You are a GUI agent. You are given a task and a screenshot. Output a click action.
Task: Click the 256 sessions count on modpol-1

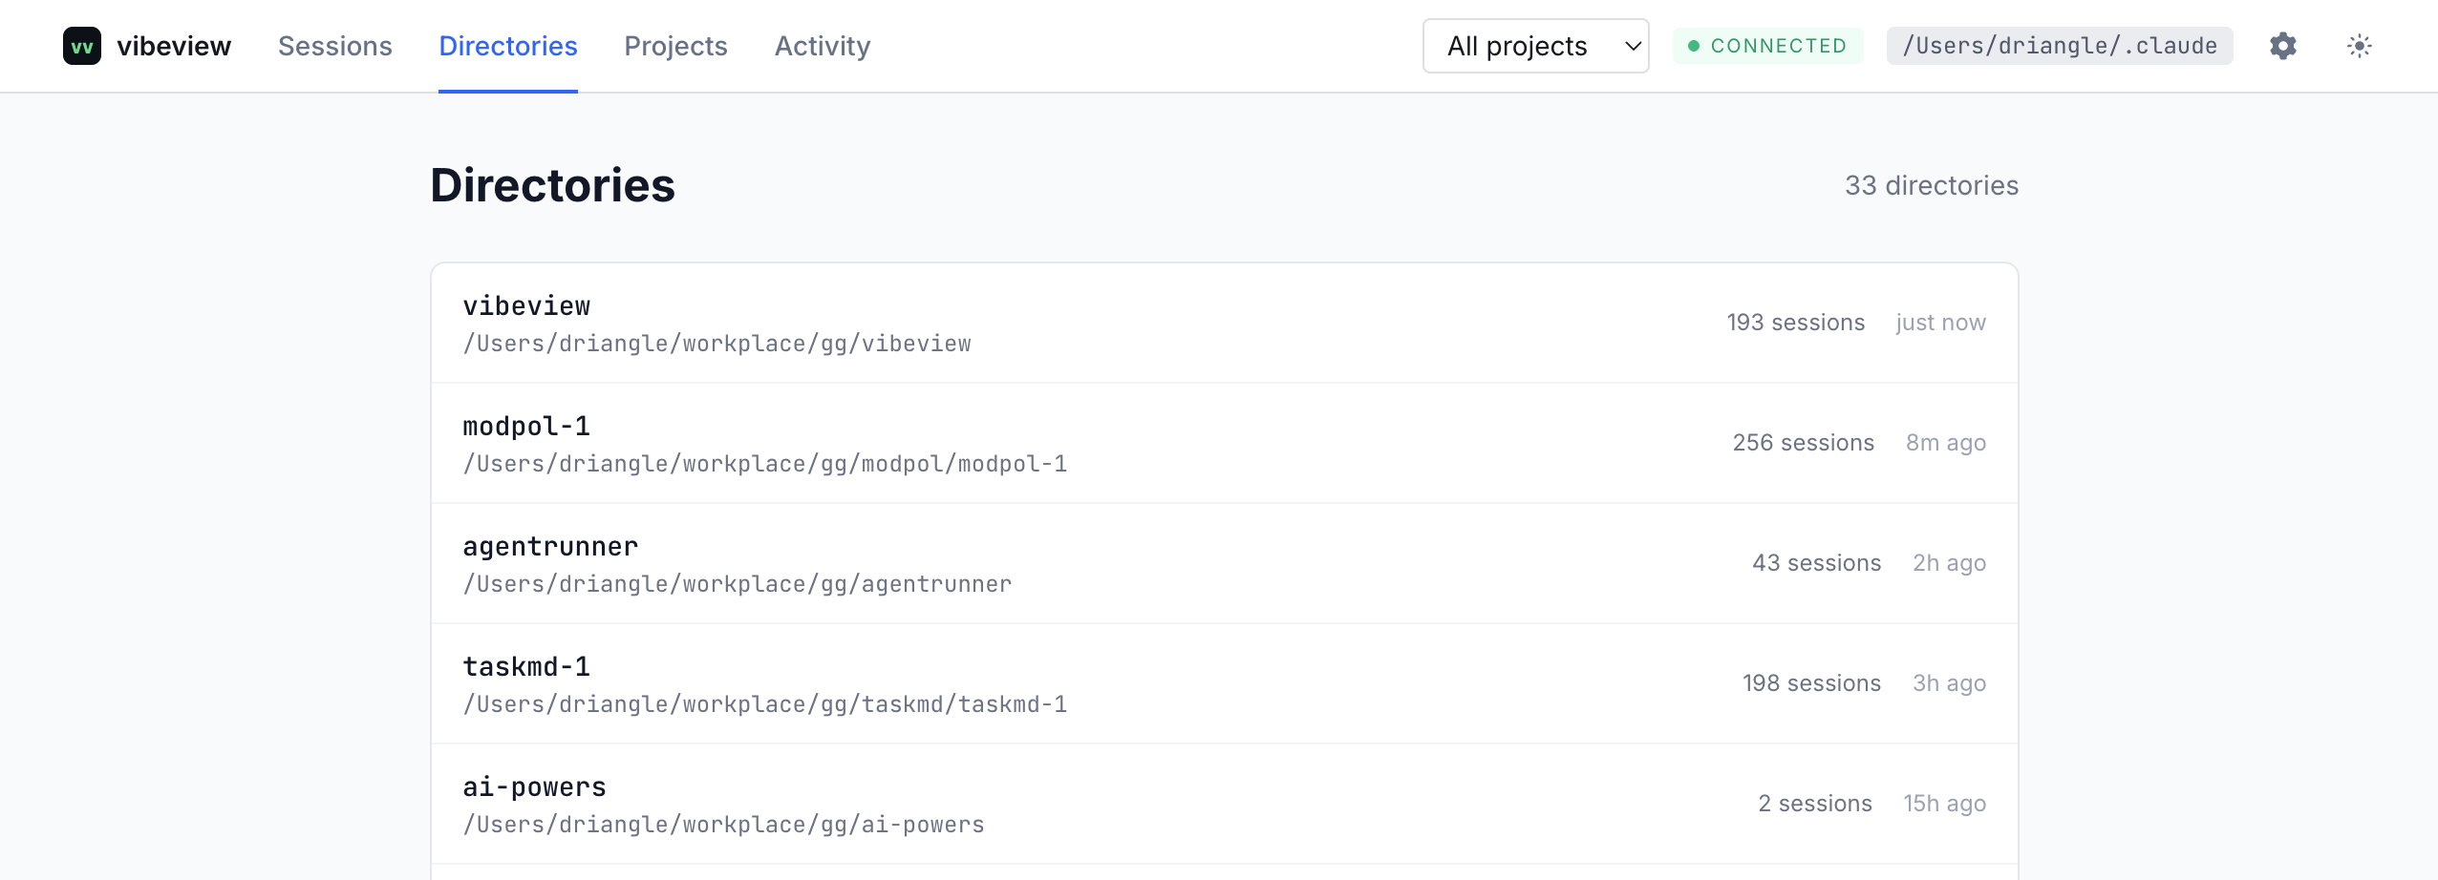tap(1803, 443)
